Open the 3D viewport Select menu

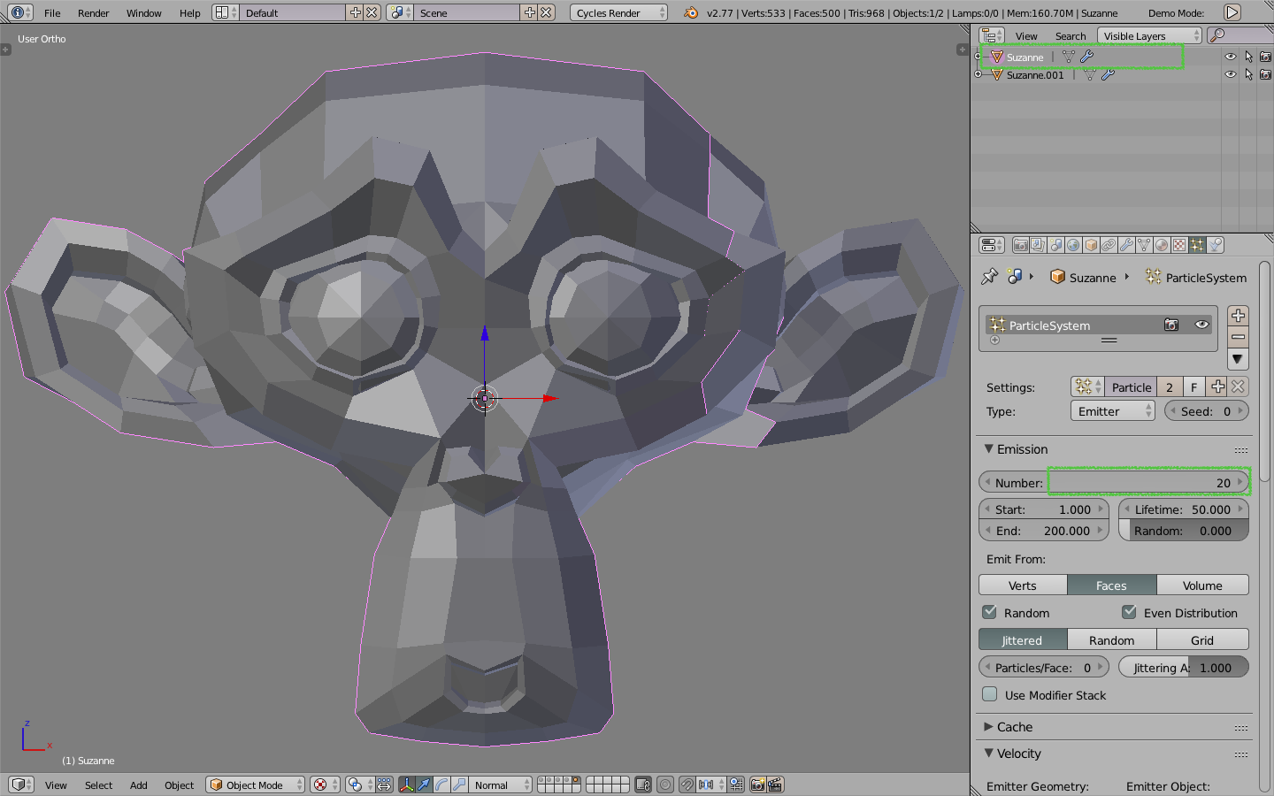click(98, 785)
